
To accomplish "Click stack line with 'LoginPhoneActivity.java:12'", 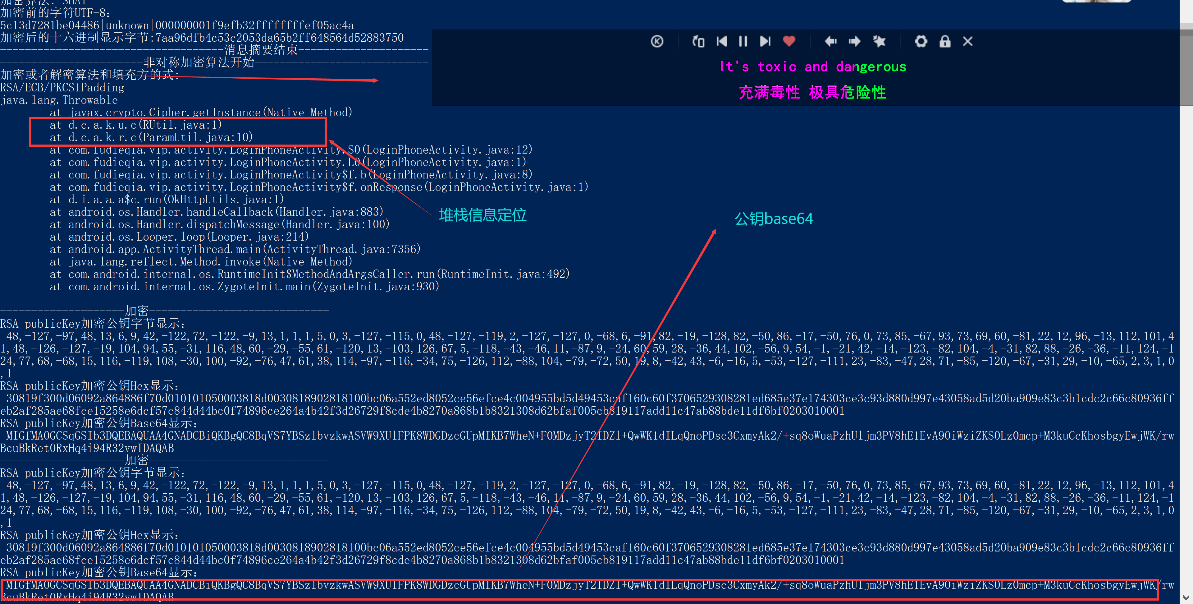I will (291, 150).
